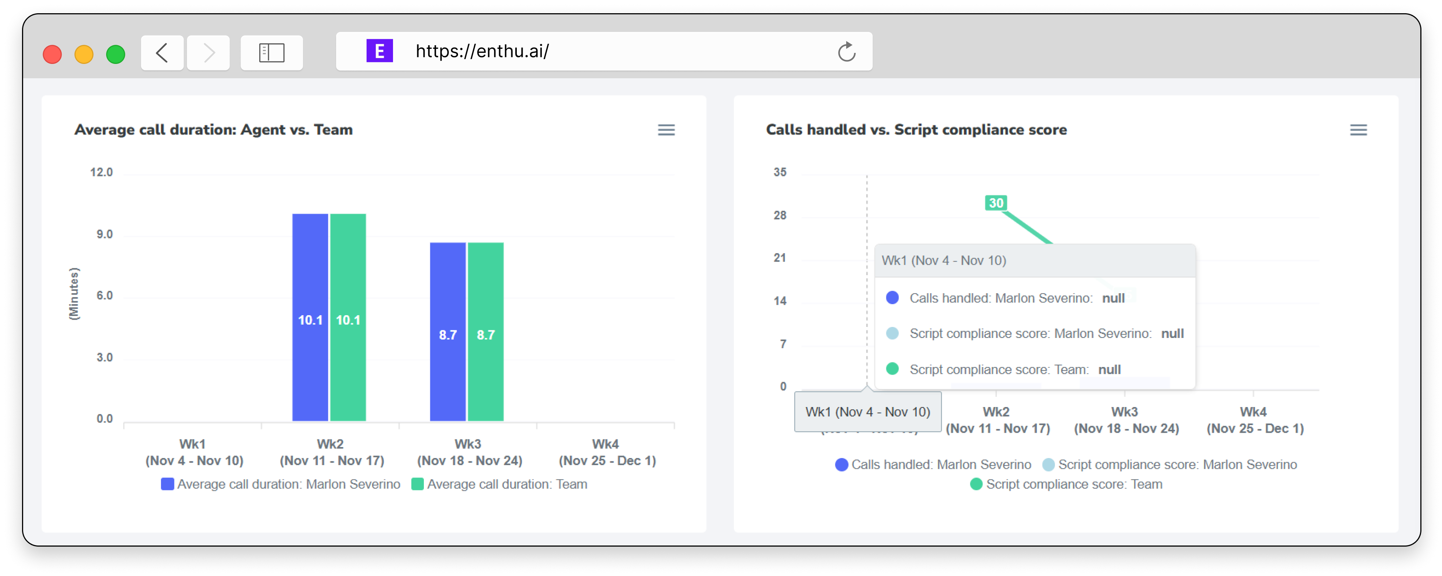The image size is (1442, 576).
Task: Click the Wk4 (Nov 25 - Dec 1) label in left chart
Action: pos(607,452)
